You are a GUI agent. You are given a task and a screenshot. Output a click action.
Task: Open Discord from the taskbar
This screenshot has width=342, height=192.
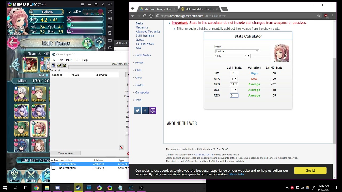[57, 188]
